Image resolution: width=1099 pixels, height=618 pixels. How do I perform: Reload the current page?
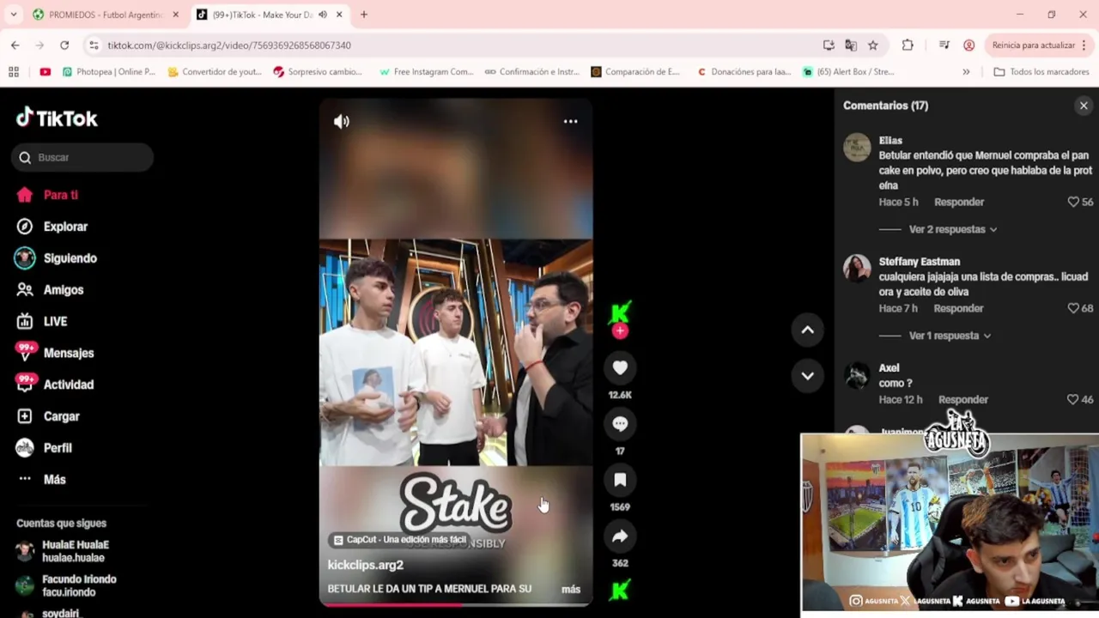click(x=64, y=45)
